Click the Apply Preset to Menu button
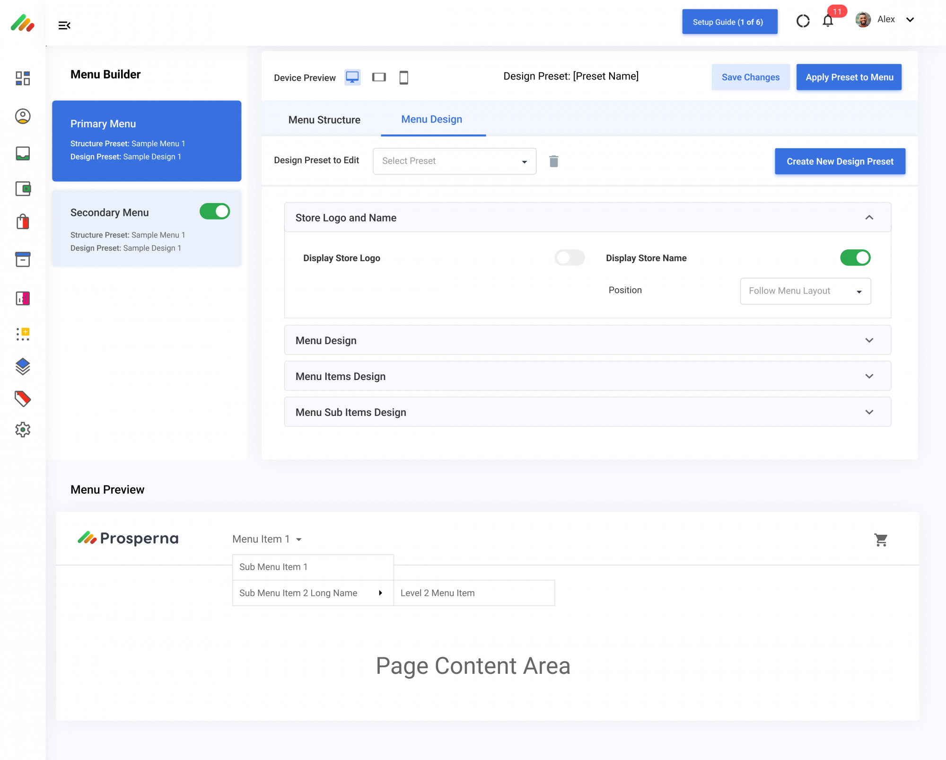Screen dimensions: 946x760 [849, 77]
